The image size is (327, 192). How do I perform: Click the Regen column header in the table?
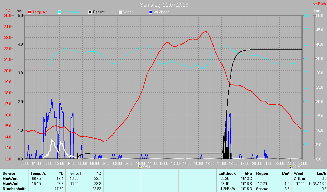tap(262, 174)
